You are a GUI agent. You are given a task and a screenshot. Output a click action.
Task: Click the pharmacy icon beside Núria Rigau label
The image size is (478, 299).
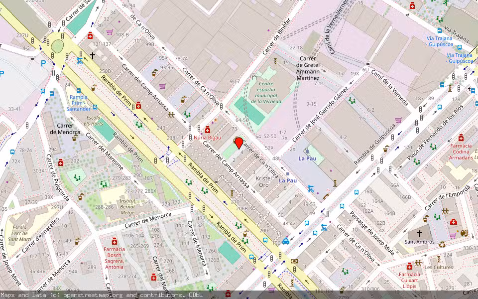[208, 130]
